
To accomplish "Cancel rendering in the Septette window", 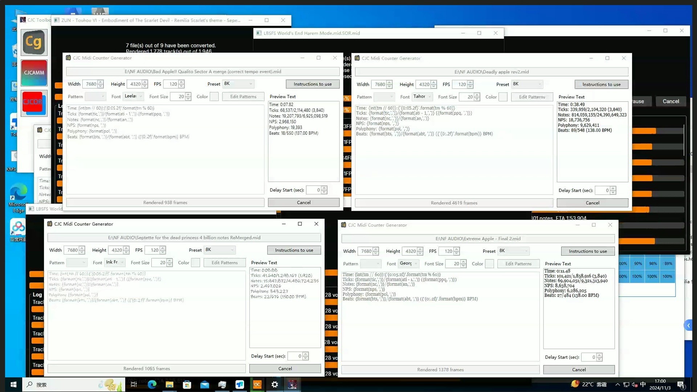I will pos(285,368).
